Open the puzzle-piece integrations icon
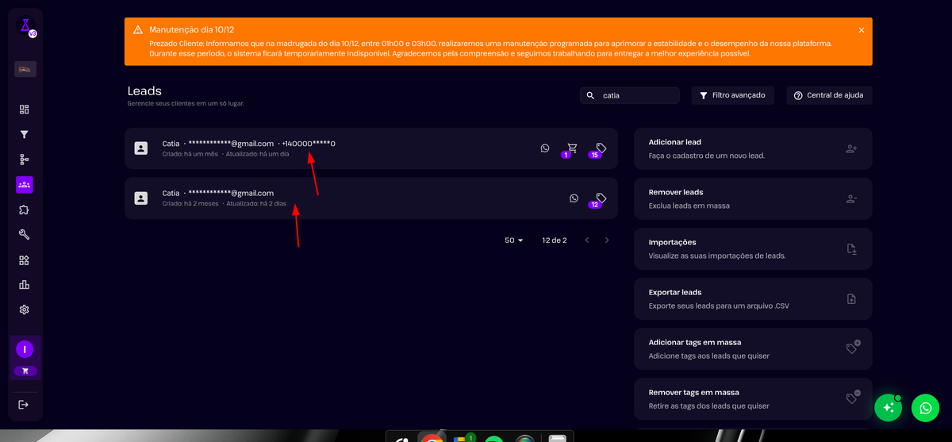The width and height of the screenshot is (952, 442). 25,210
